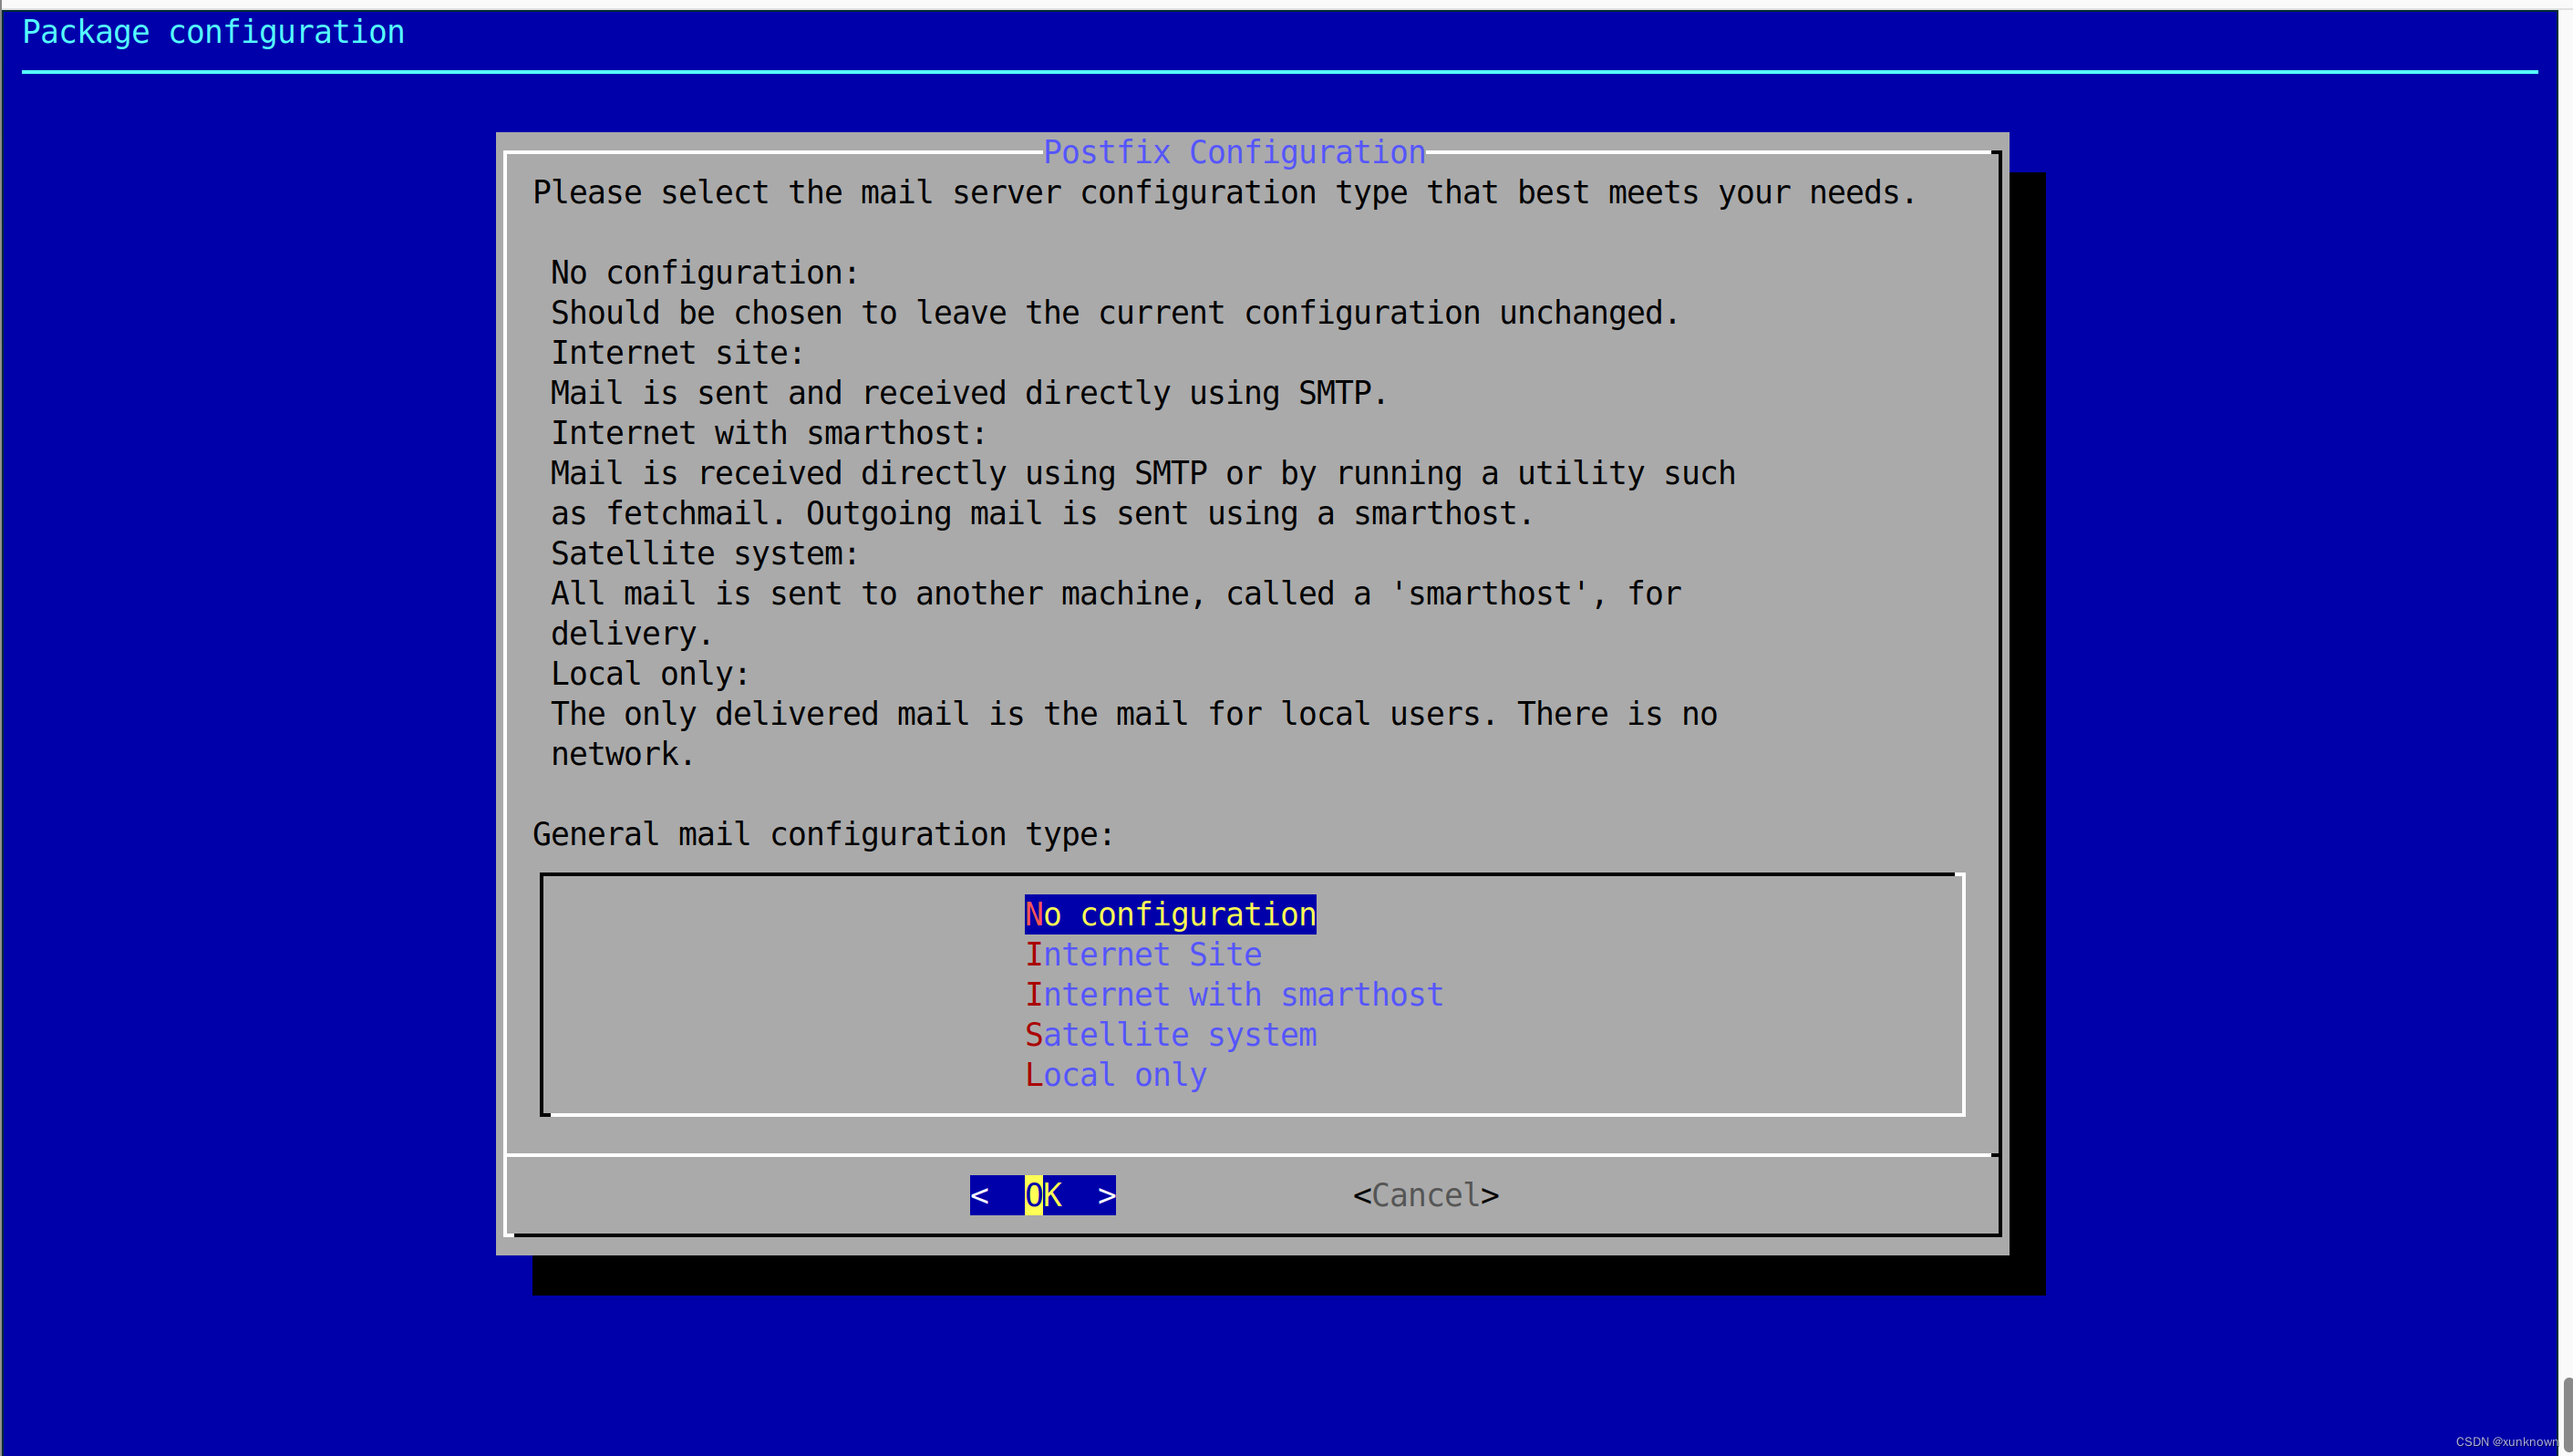Click the 'Satellite system:' description heading
Viewport: 2573px width, 1456px height.
coord(704,553)
